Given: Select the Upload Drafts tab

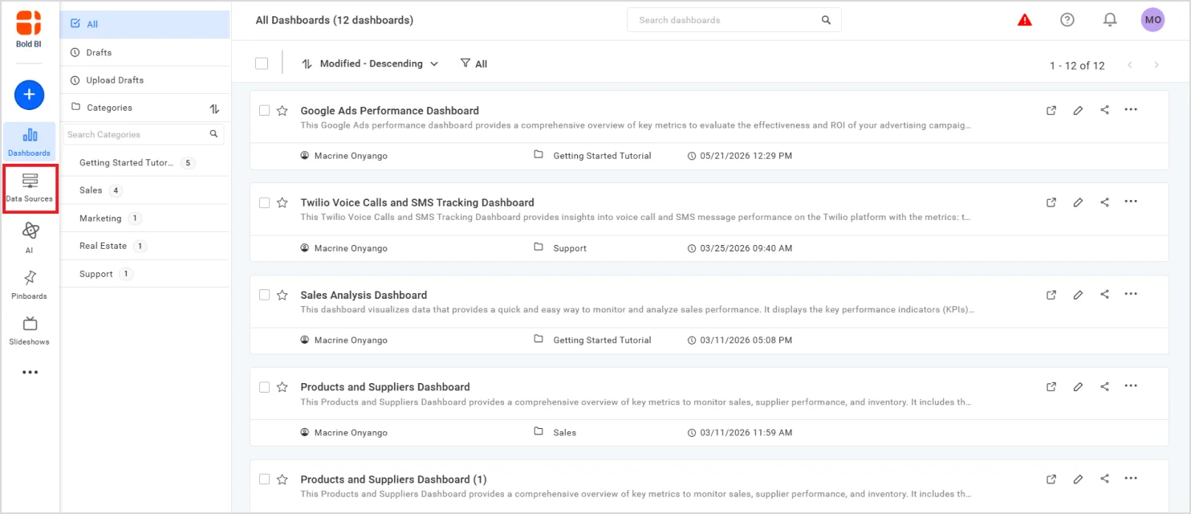Looking at the screenshot, I should click(x=145, y=80).
